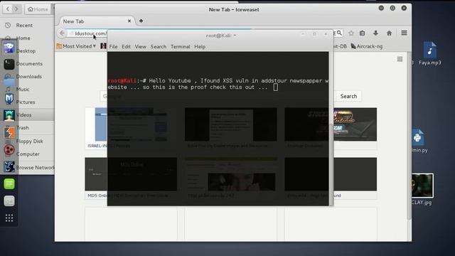Launch the Armitage character dock icon
Image resolution: width=455 pixels, height=256 pixels.
pyautogui.click(x=9, y=115)
